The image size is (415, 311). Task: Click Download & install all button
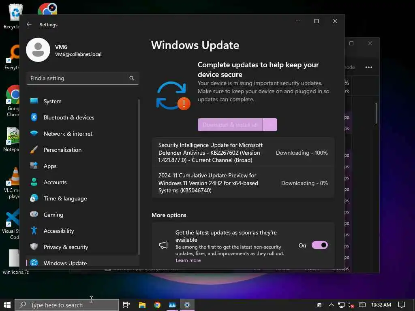pos(230,125)
